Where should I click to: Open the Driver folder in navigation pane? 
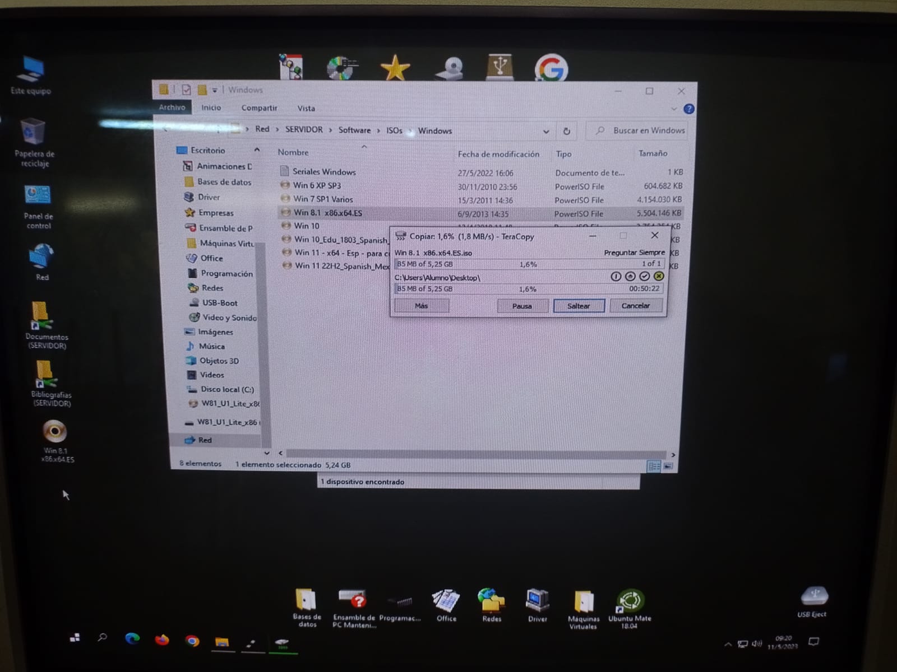[x=209, y=197]
